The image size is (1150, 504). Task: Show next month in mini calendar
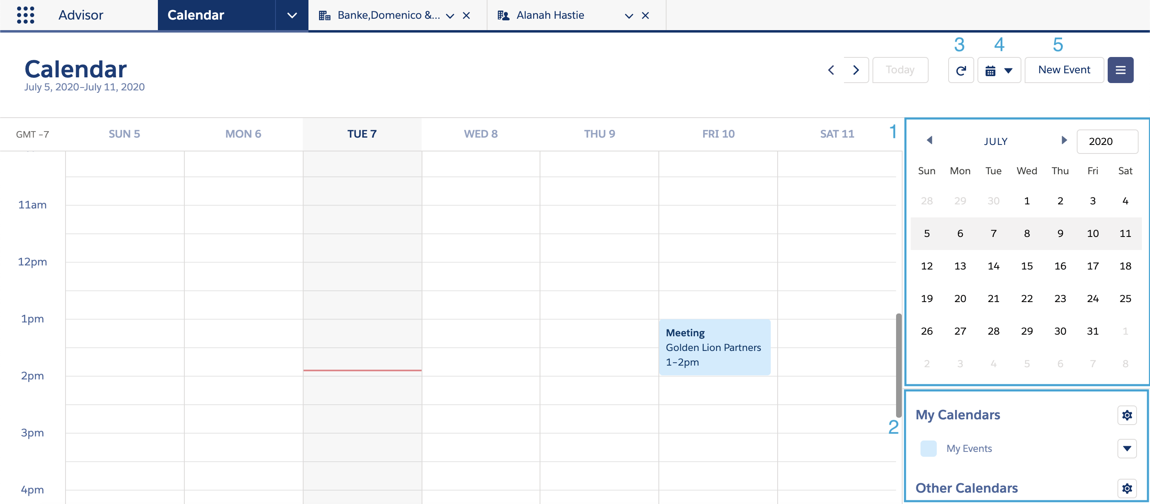coord(1064,140)
